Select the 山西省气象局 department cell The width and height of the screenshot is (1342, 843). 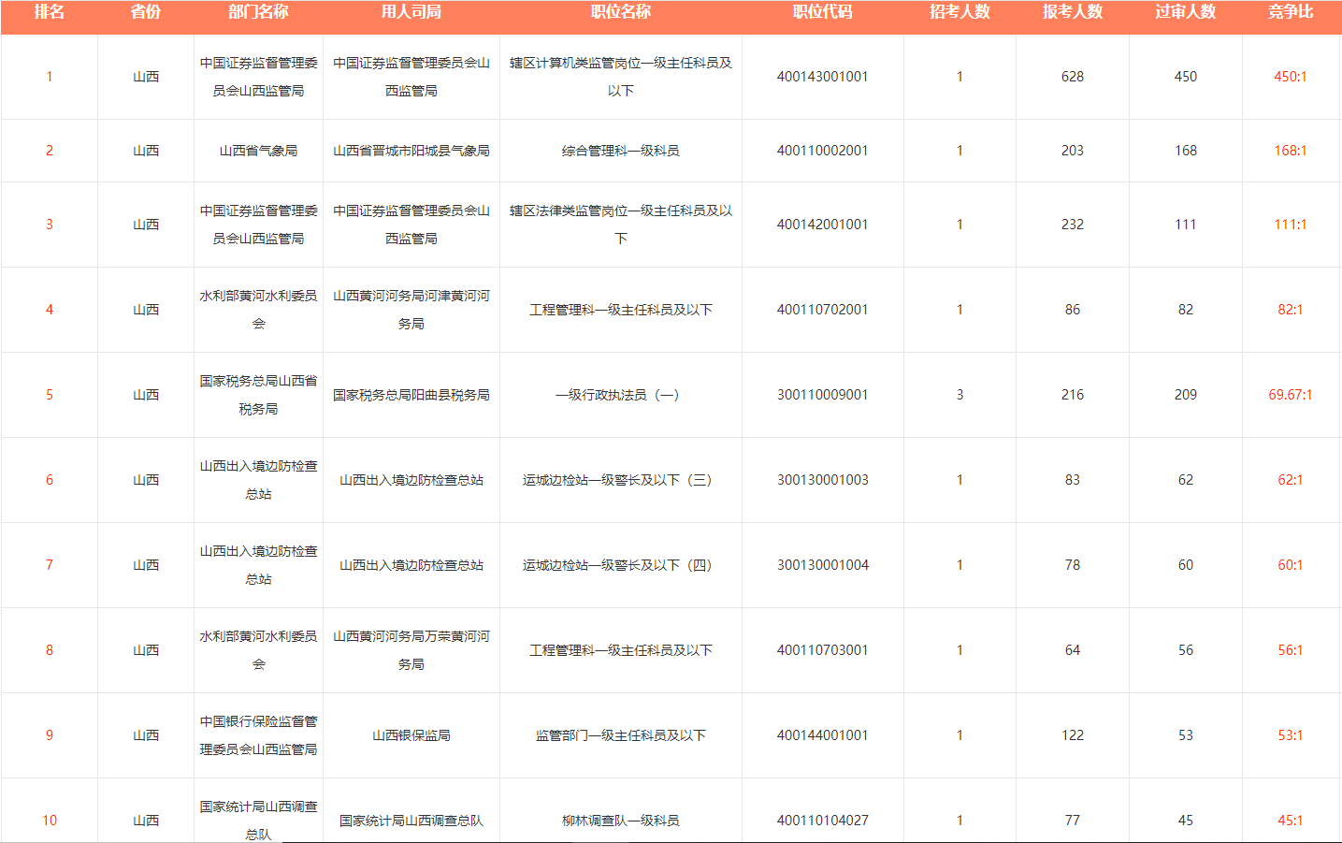258,151
